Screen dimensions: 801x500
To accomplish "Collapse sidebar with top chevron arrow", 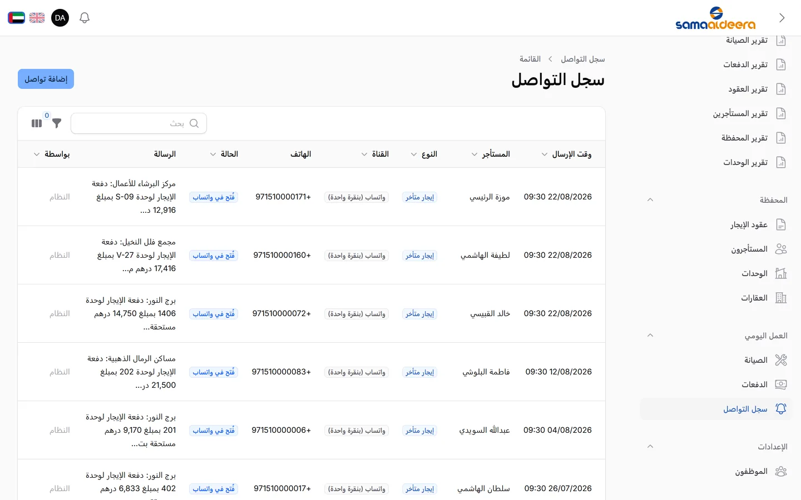I will (x=782, y=18).
